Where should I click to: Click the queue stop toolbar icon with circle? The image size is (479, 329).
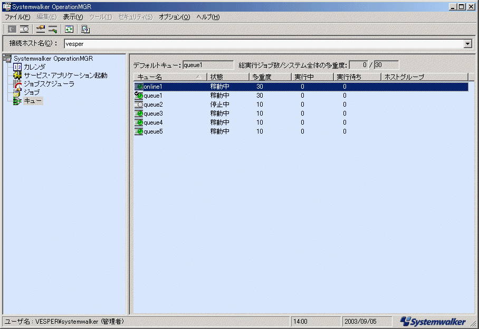pos(24,30)
